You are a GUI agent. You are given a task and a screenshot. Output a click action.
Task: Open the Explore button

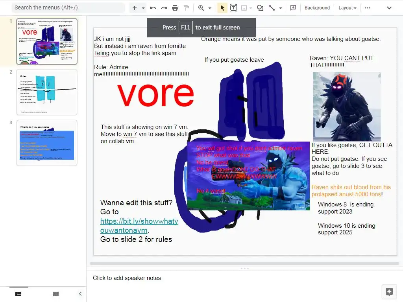pyautogui.click(x=389, y=292)
